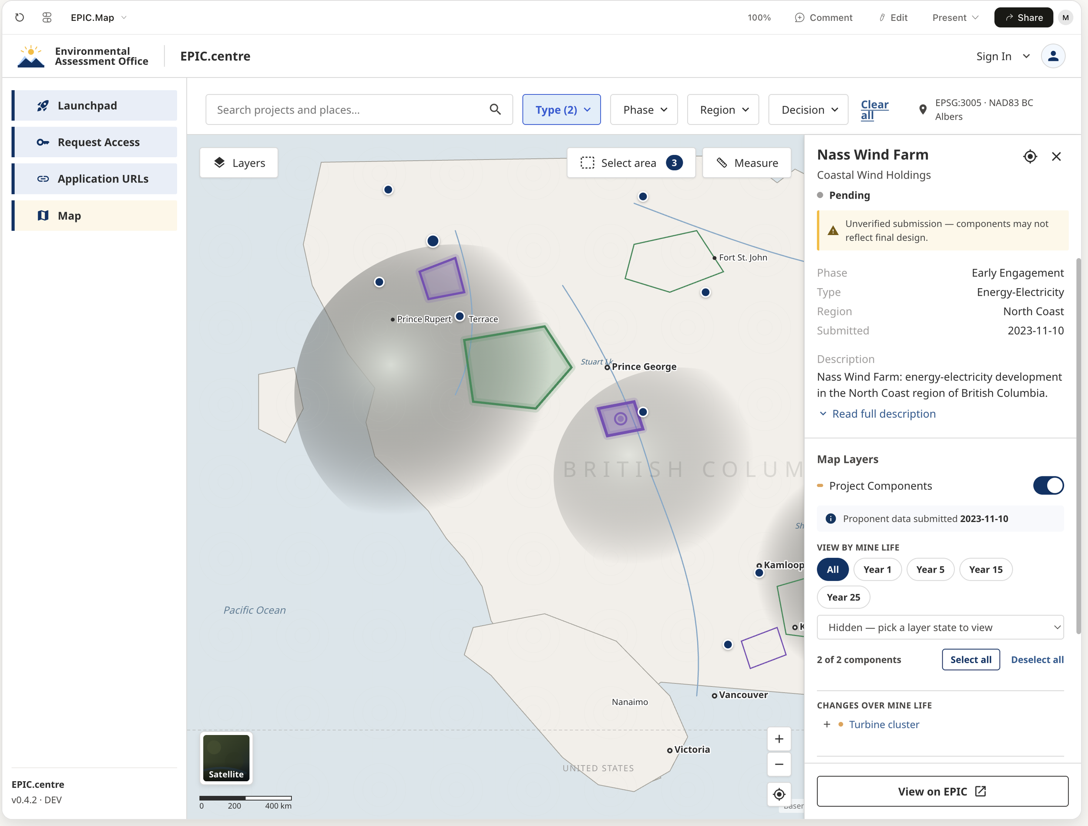The height and width of the screenshot is (826, 1088).
Task: Toggle the Project Components layer switch
Action: click(x=1048, y=486)
